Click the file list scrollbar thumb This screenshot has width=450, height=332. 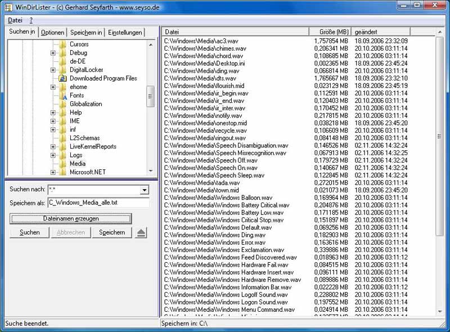(440, 137)
